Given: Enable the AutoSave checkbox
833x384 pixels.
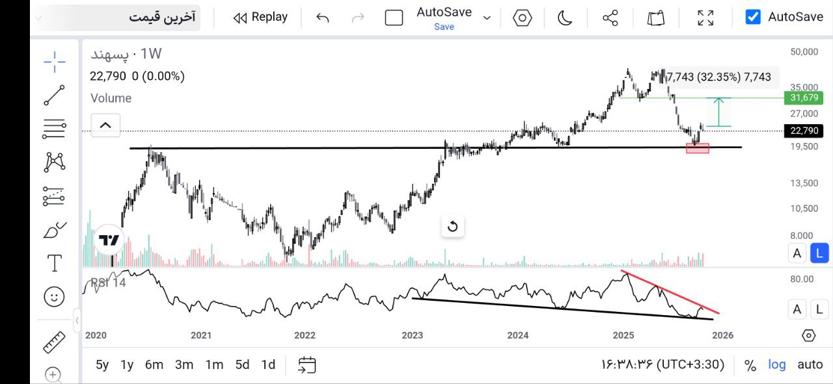Looking at the screenshot, I should (x=752, y=17).
